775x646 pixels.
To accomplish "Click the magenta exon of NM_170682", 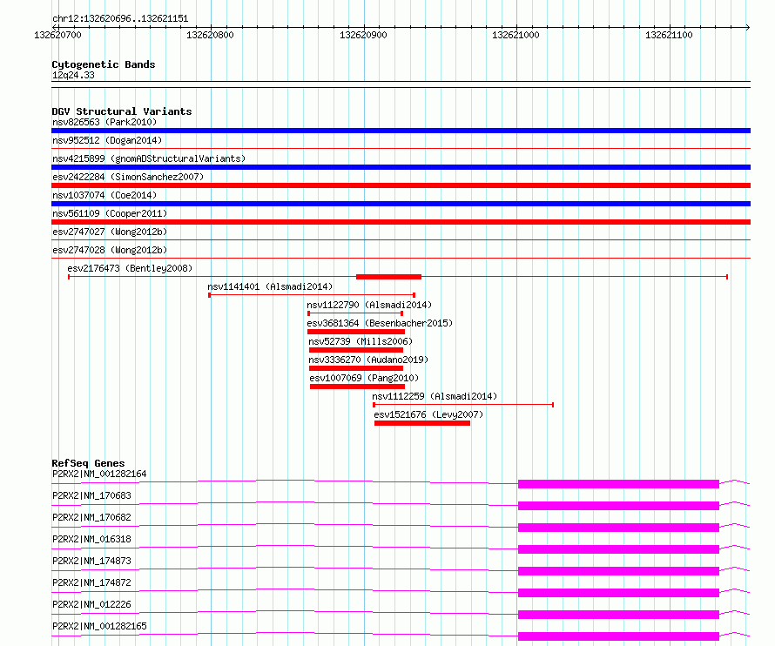I will click(618, 528).
